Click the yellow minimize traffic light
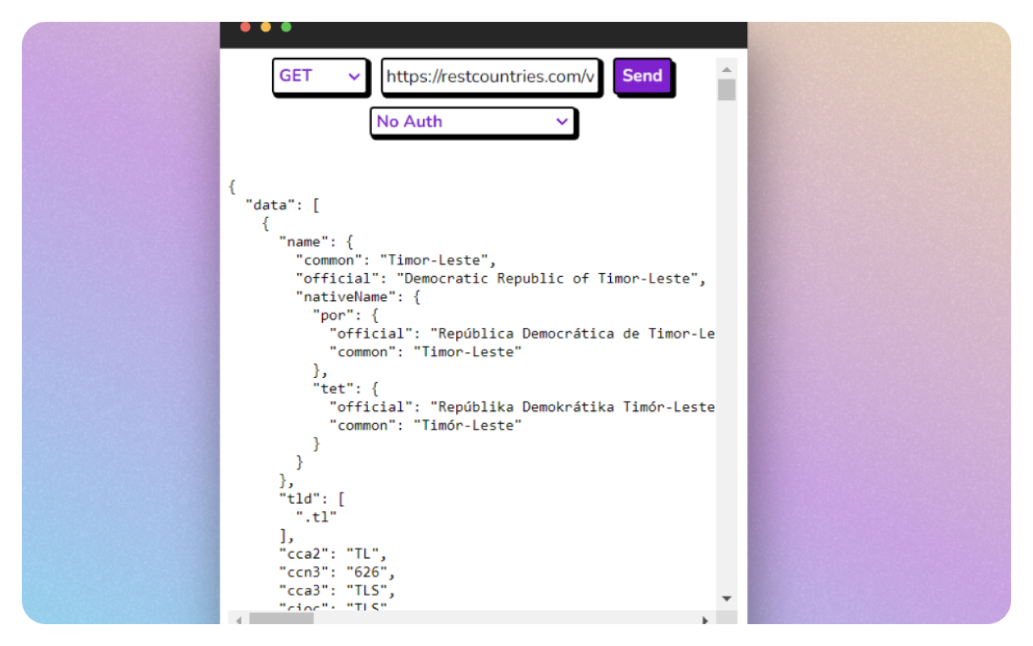 pos(266,26)
